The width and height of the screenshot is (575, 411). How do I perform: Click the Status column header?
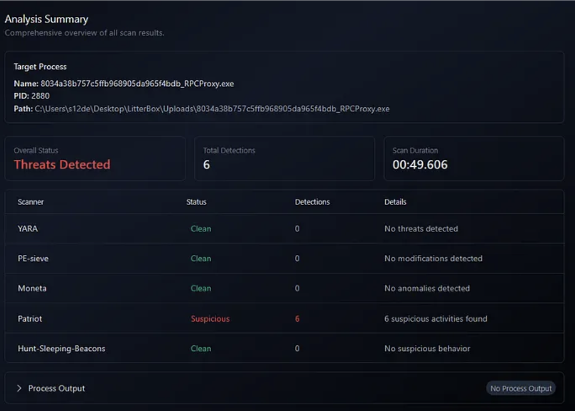196,202
